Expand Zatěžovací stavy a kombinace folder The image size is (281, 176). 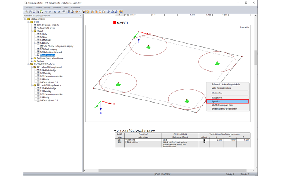coord(31,58)
